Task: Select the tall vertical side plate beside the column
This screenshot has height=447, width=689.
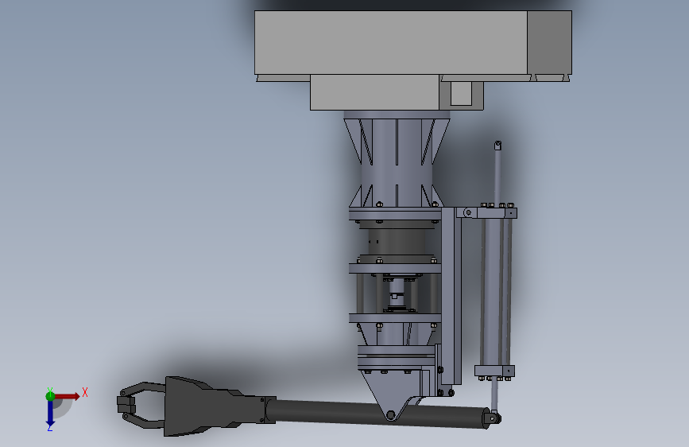Action: pos(451,296)
